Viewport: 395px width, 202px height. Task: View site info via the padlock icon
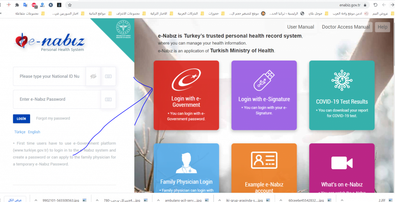365,5
